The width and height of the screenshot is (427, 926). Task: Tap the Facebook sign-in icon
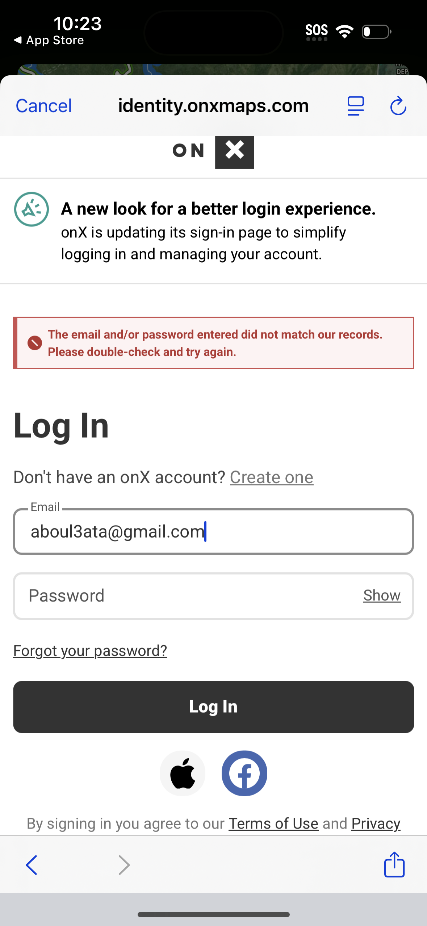244,773
